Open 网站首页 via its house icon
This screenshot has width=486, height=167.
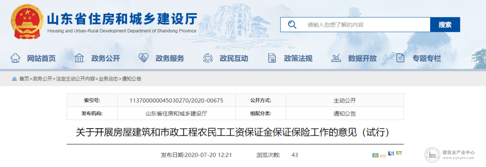click(x=15, y=58)
